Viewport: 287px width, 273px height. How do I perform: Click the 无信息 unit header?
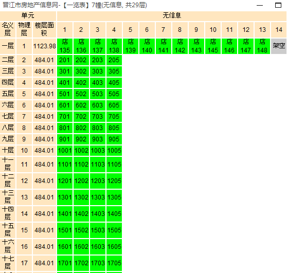(x=172, y=16)
